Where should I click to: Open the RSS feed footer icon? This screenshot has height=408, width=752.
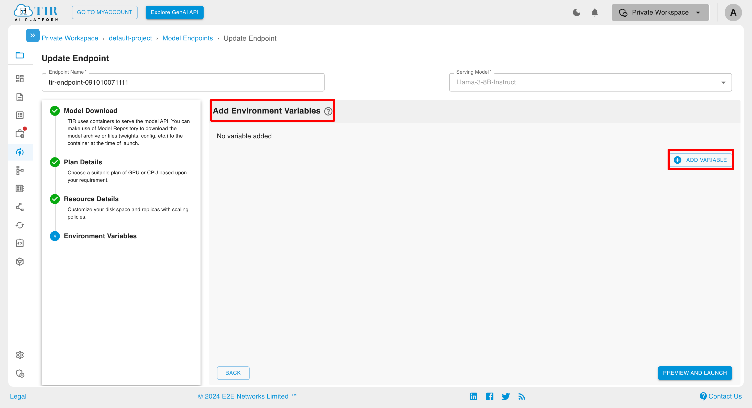pyautogui.click(x=522, y=396)
